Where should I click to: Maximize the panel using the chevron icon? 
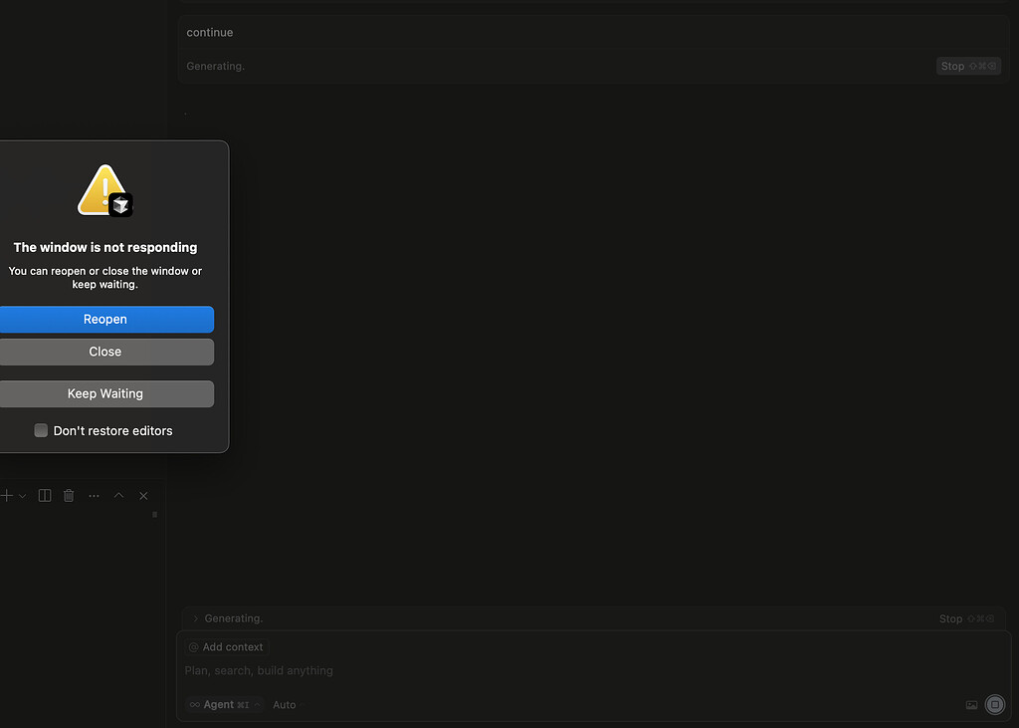(117, 495)
